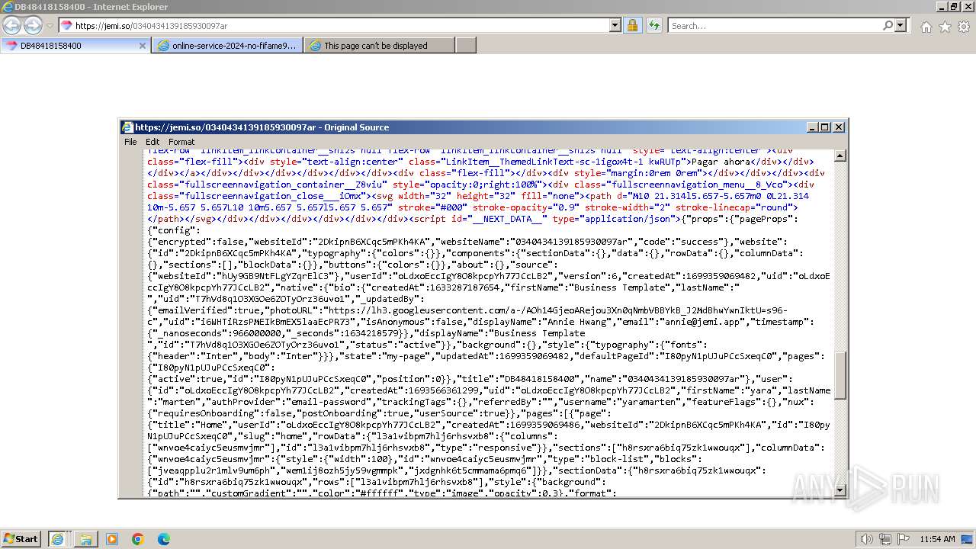Launch Google Chrome from the taskbar
The image size is (976, 549).
click(x=138, y=539)
